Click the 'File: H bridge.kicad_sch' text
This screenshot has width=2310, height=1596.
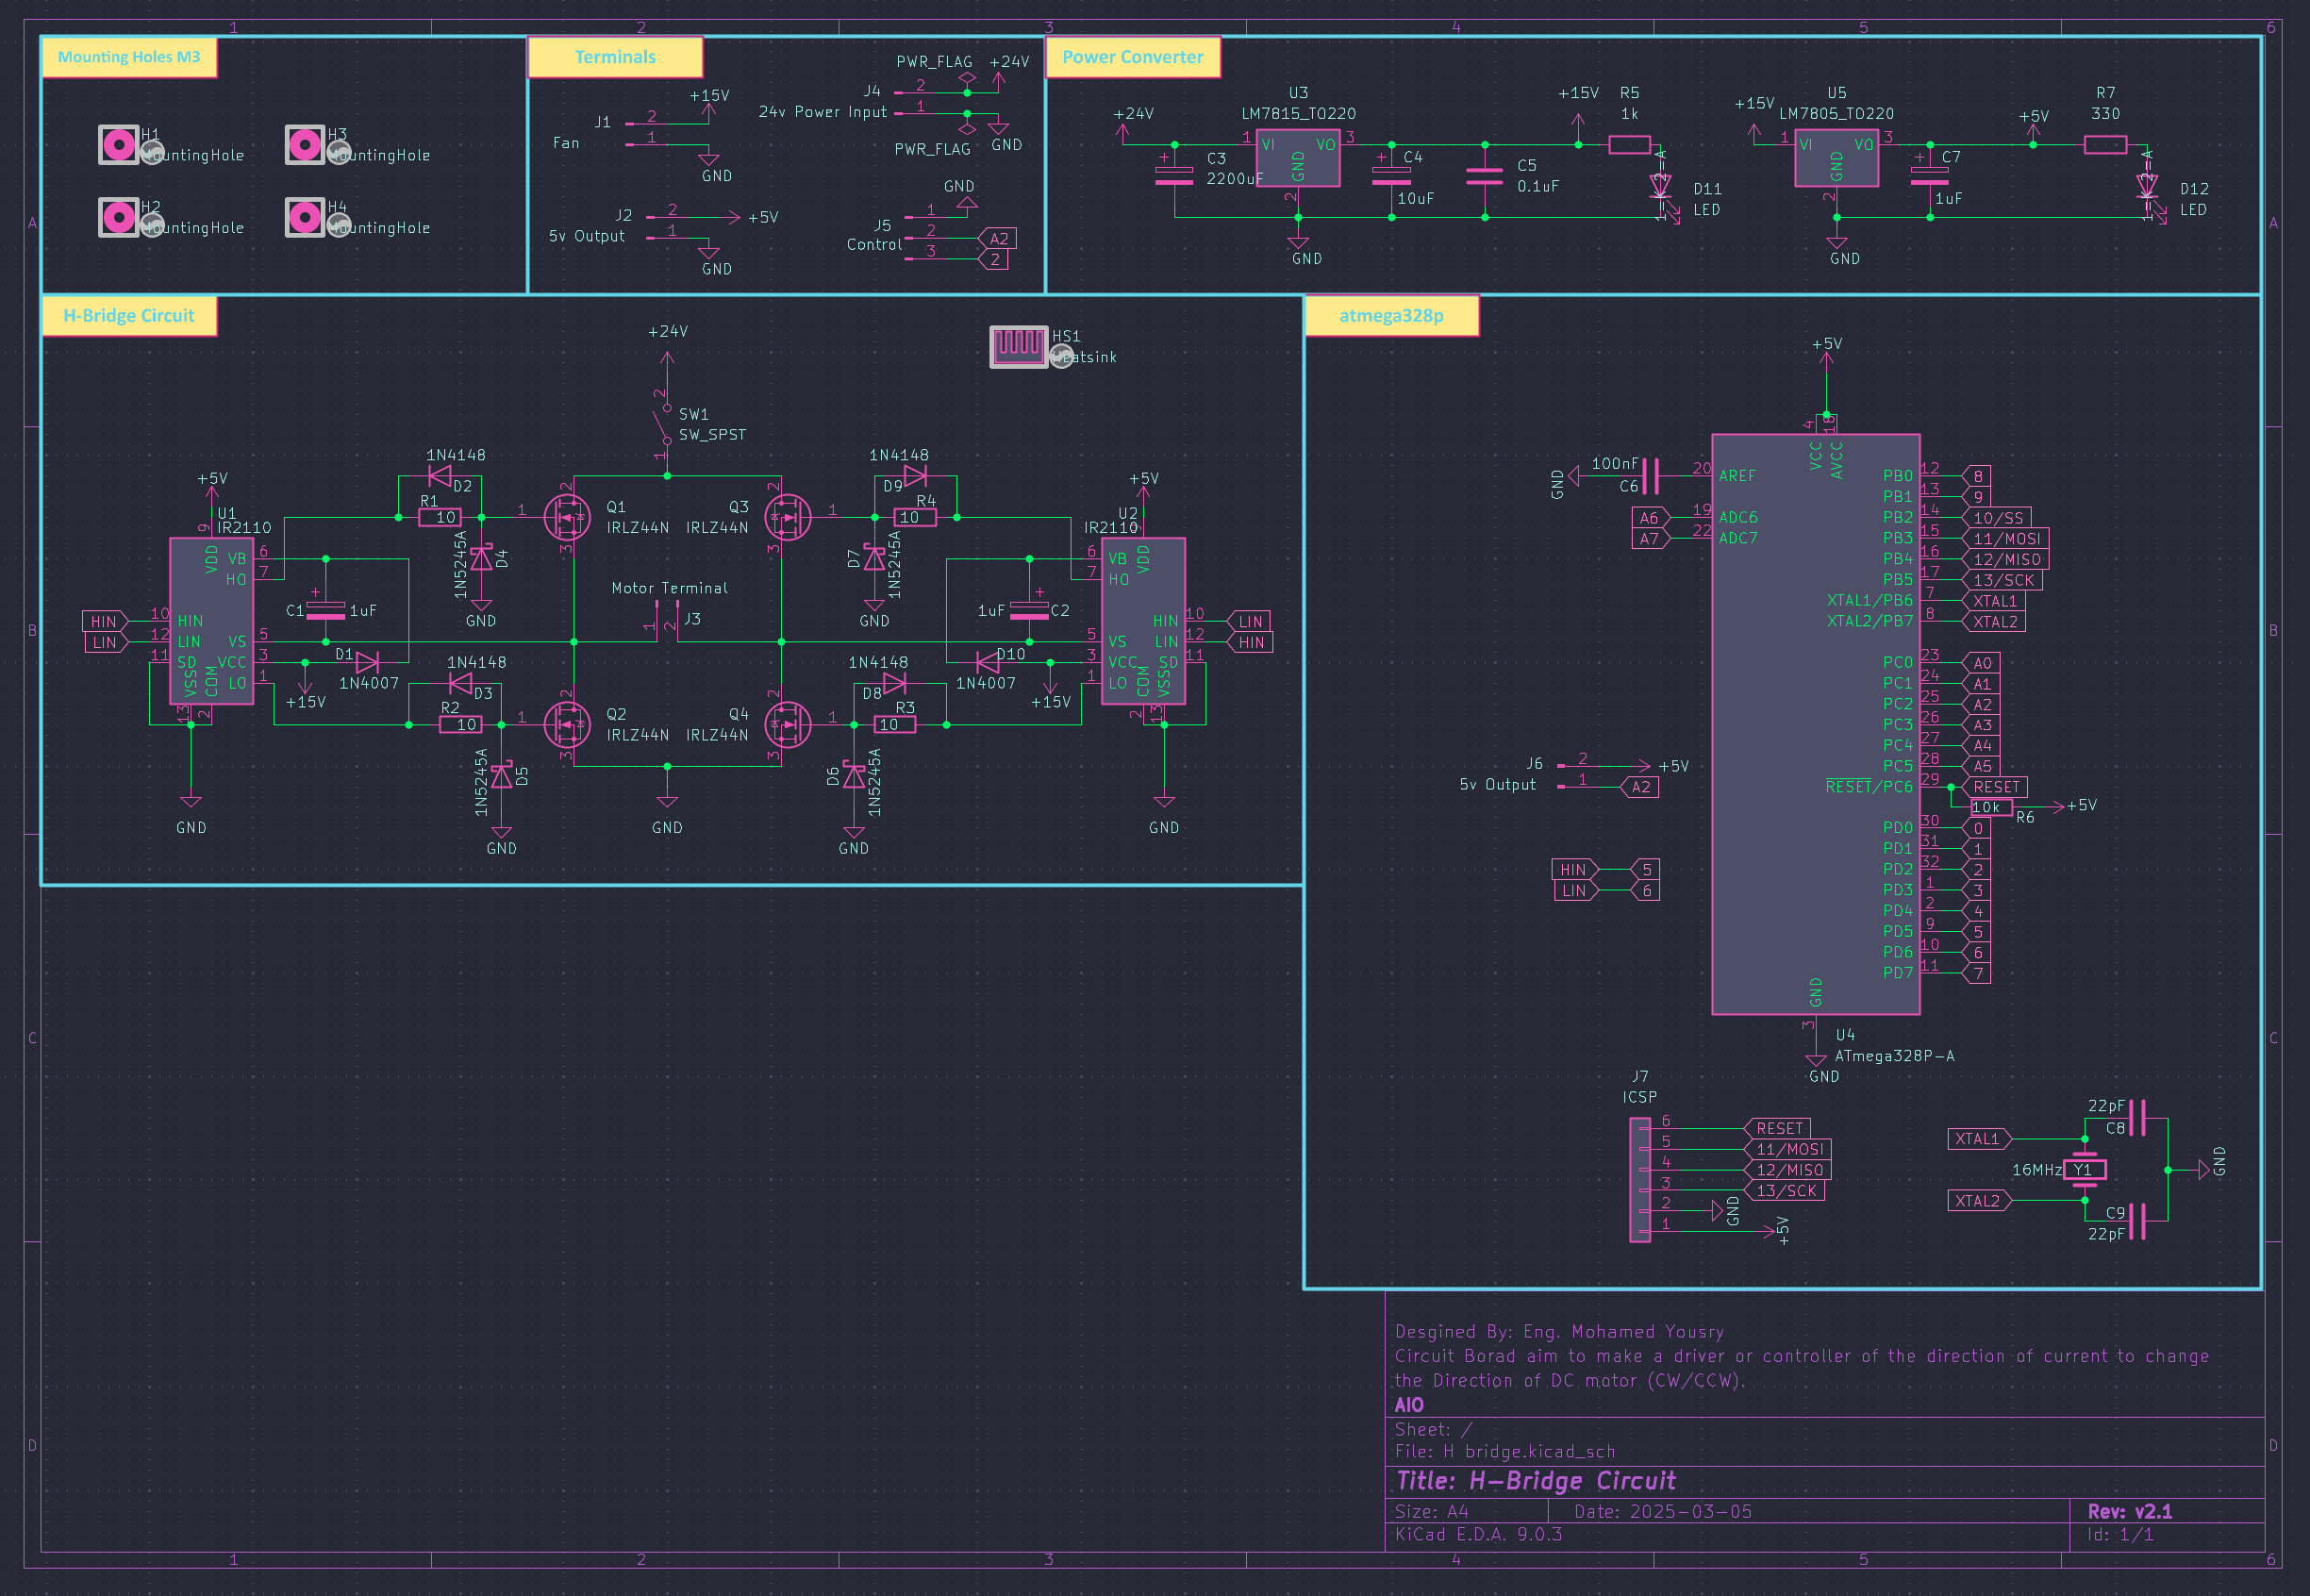[x=1505, y=1452]
